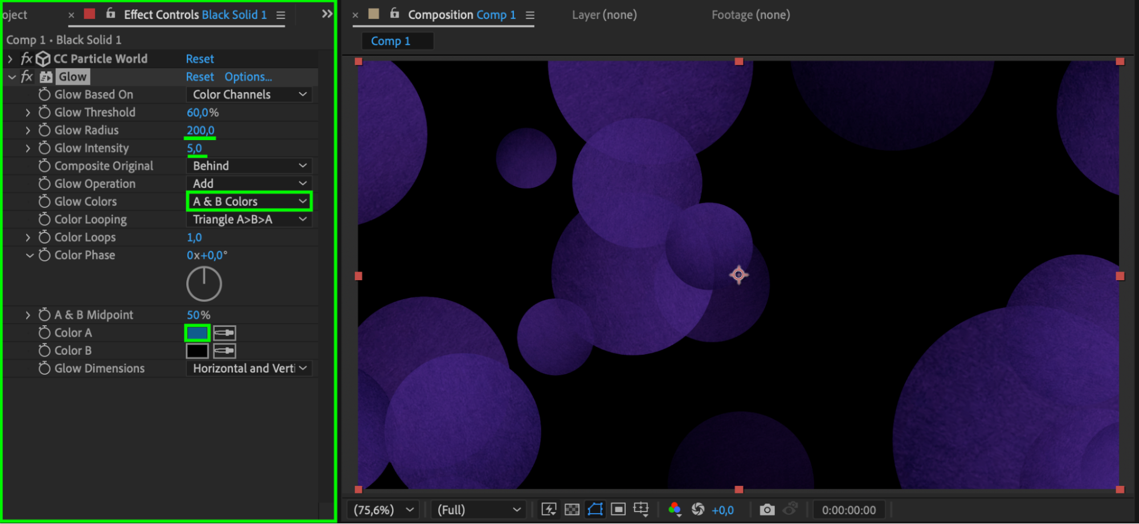
Task: Open the grid and guide options icon
Action: [x=641, y=509]
